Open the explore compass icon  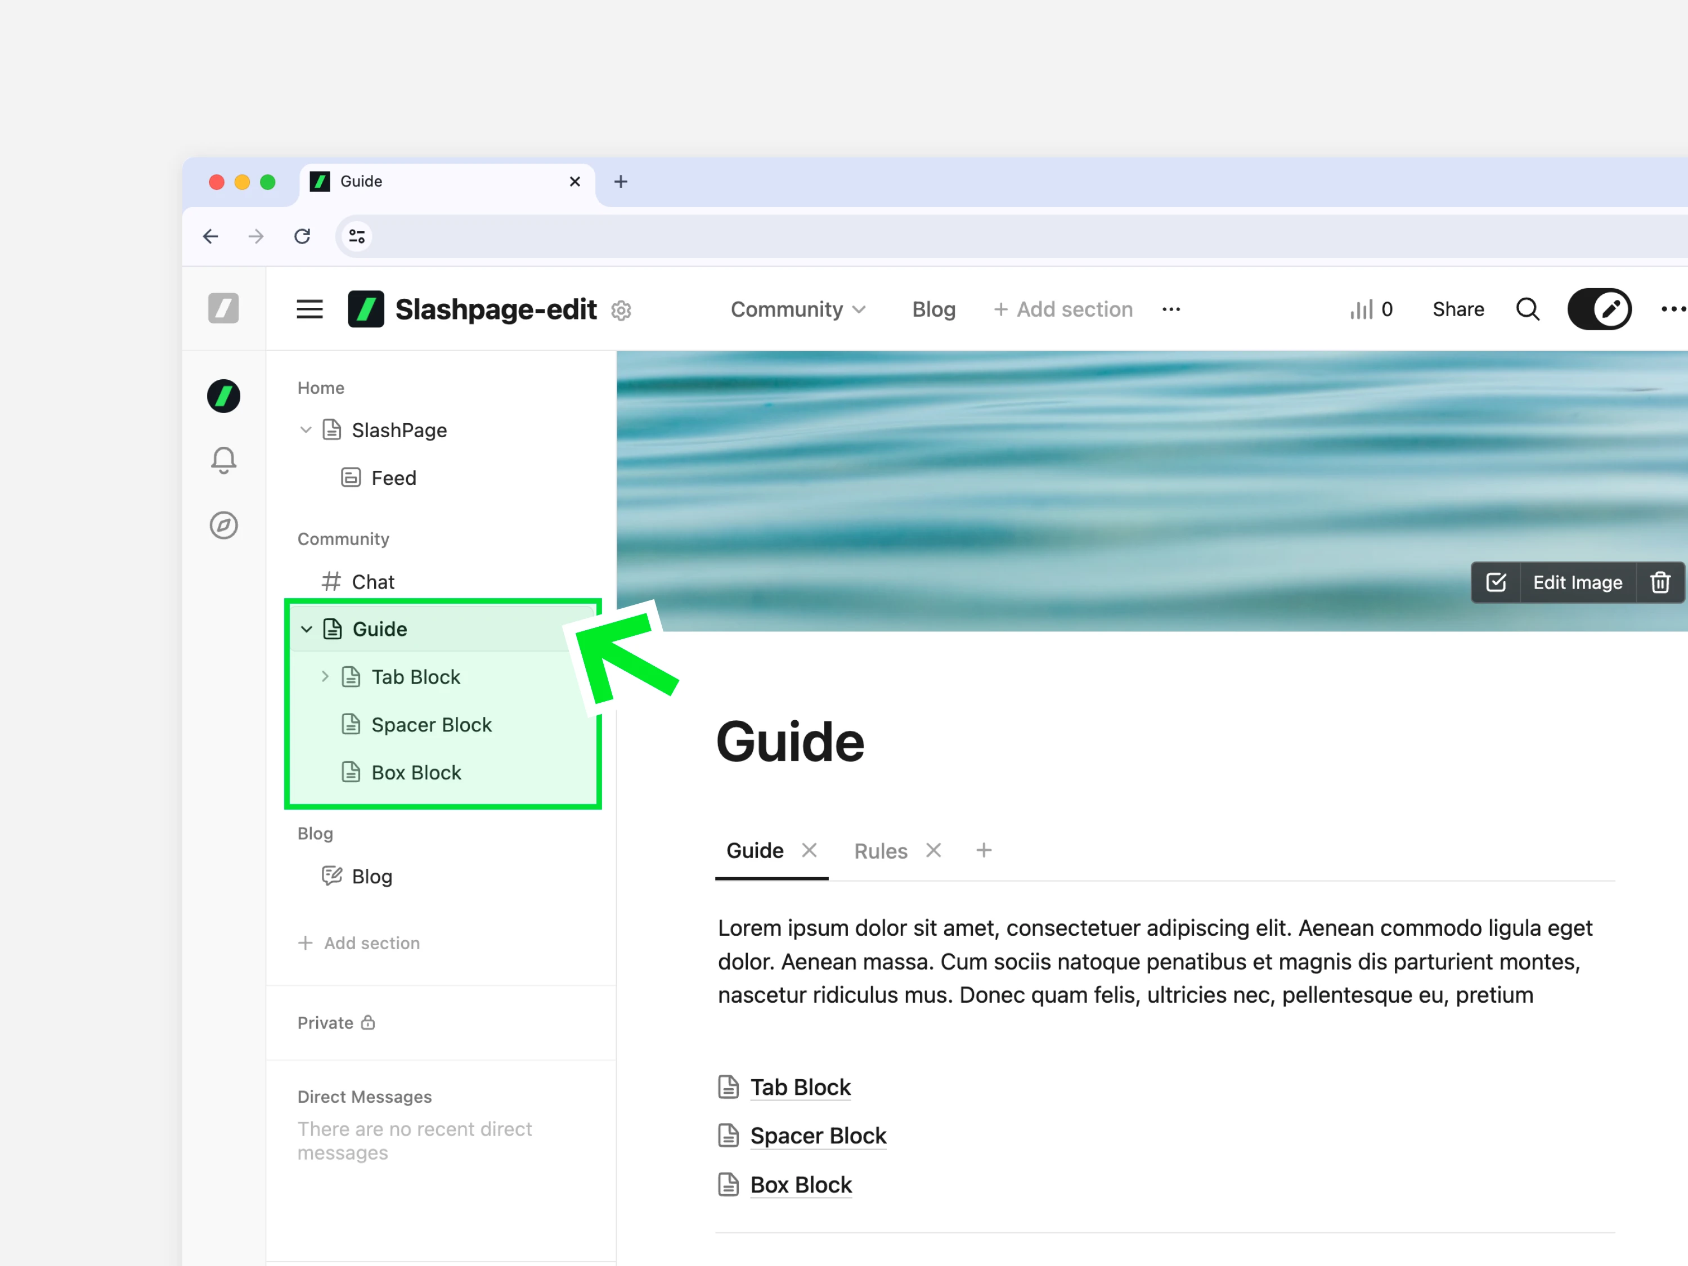(223, 525)
